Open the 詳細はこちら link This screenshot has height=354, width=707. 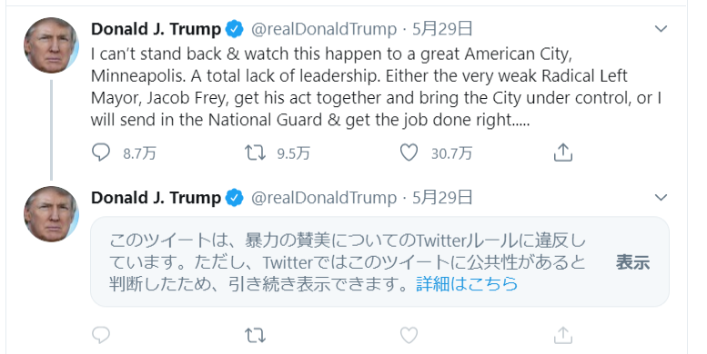[x=467, y=284]
